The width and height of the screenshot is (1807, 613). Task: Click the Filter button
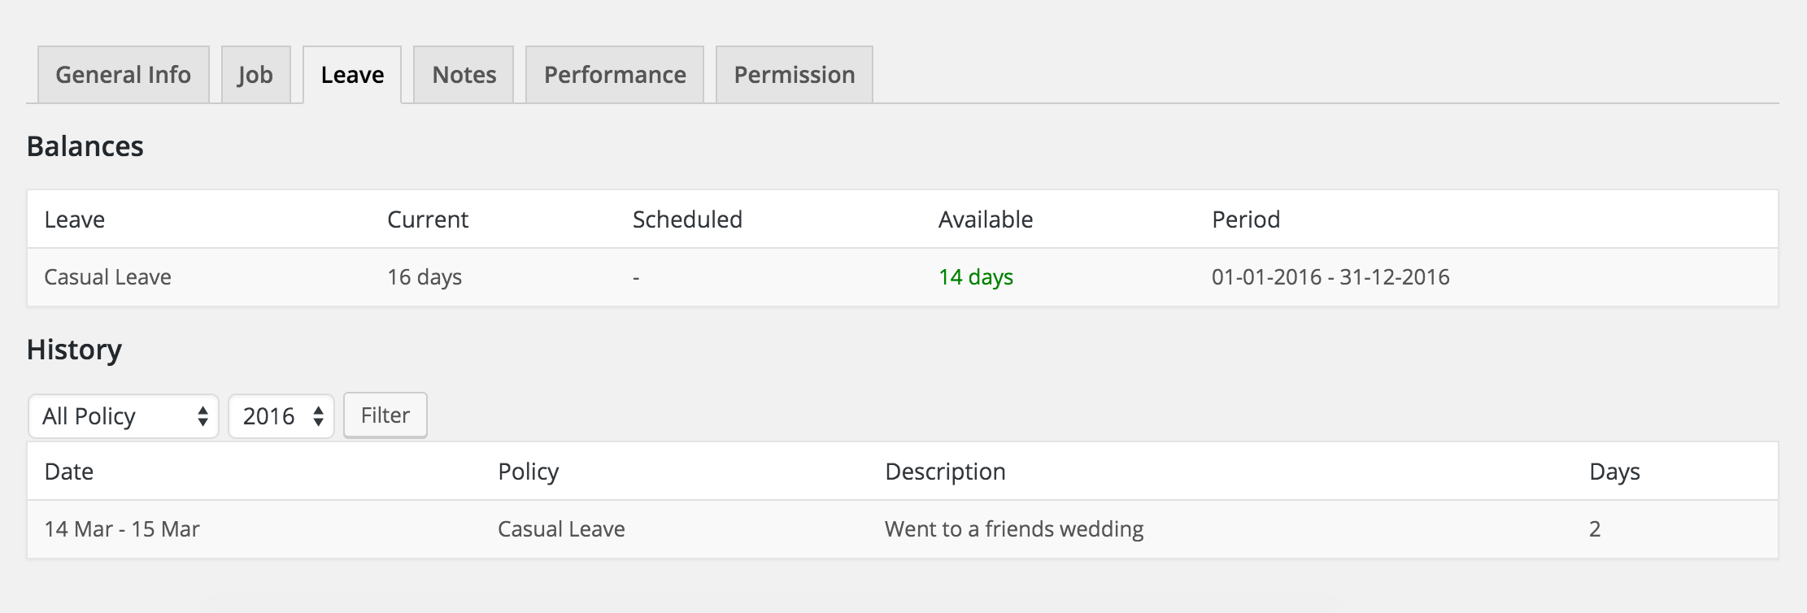(x=385, y=415)
